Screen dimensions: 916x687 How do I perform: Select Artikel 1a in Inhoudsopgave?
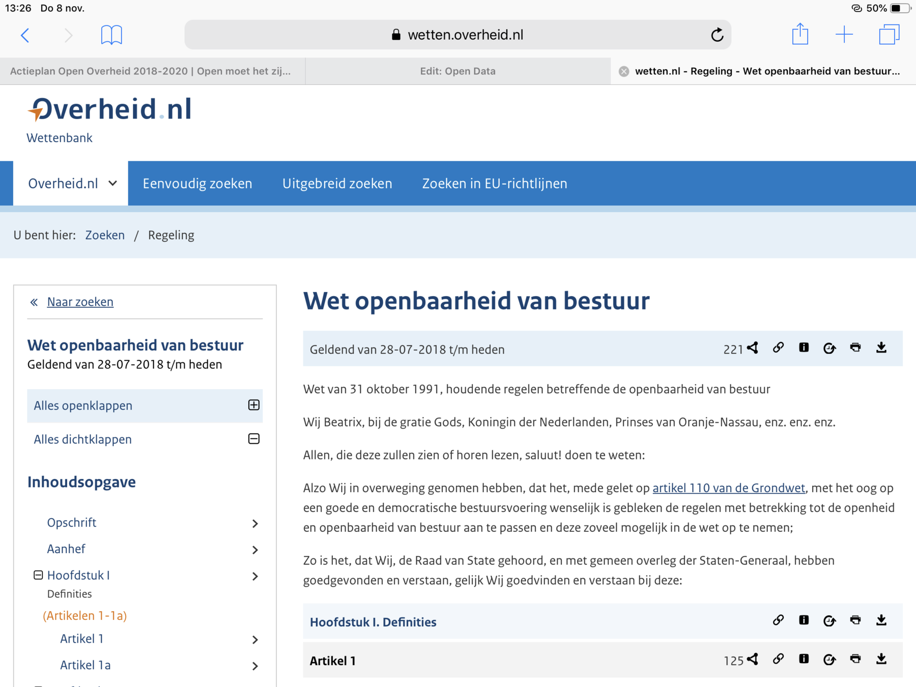(85, 665)
